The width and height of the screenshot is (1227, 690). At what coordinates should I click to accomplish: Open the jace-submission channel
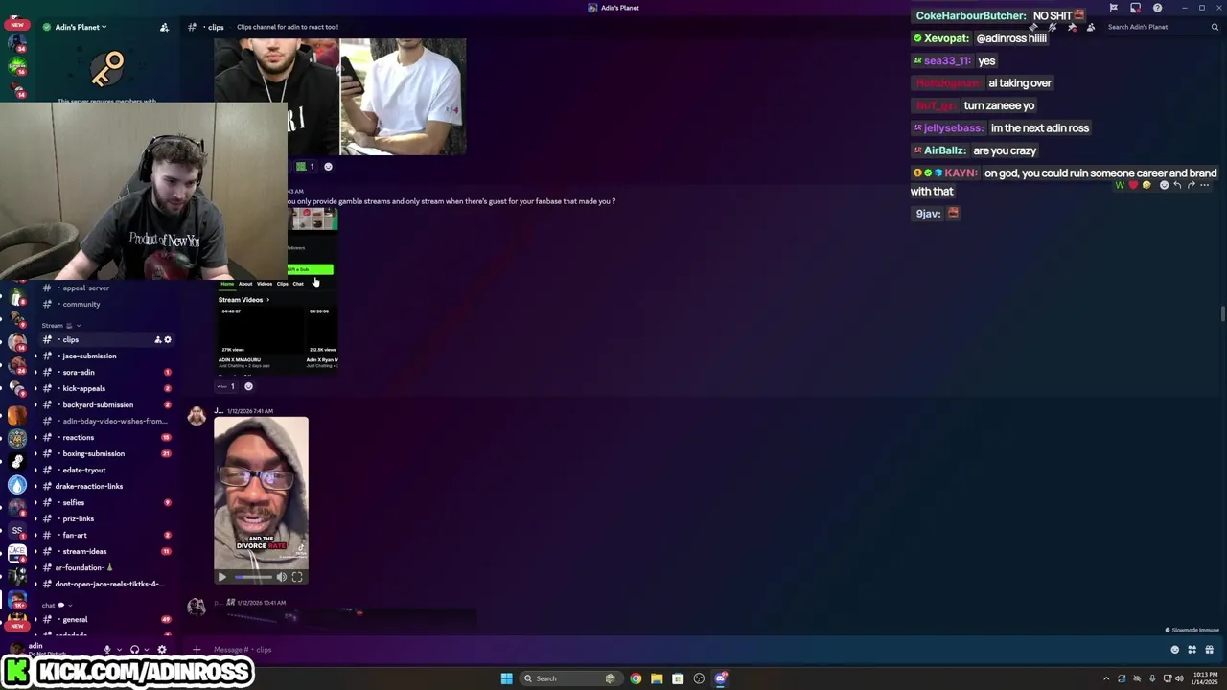point(89,356)
